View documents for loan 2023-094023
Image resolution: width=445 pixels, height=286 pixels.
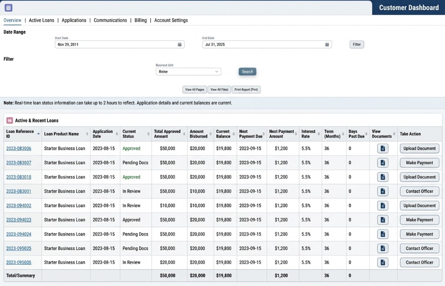(x=382, y=219)
